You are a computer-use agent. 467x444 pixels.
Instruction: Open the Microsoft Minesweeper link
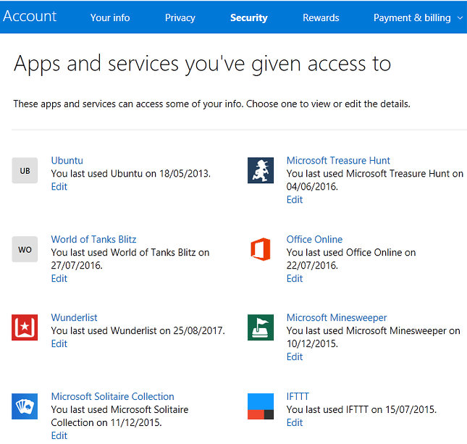(x=337, y=317)
